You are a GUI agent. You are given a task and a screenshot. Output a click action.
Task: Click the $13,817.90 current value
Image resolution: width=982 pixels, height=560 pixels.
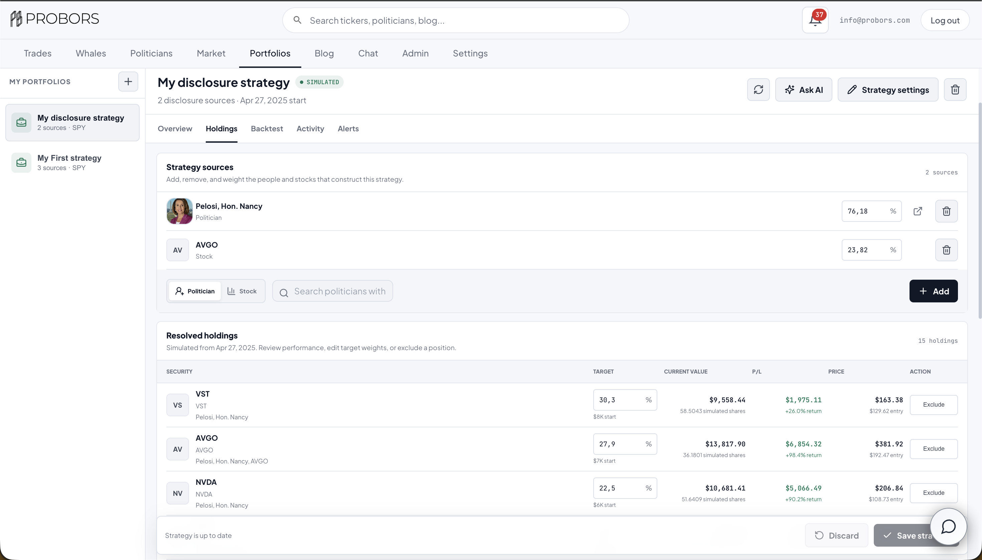click(725, 444)
